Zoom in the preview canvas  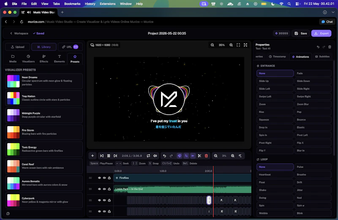tap(231, 45)
